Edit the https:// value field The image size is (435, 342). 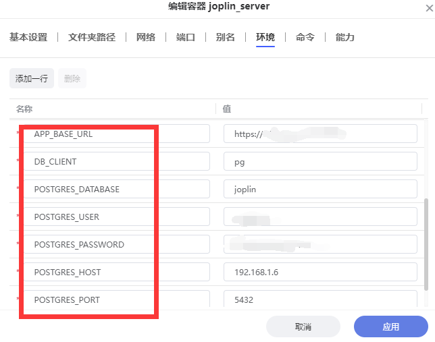click(320, 134)
